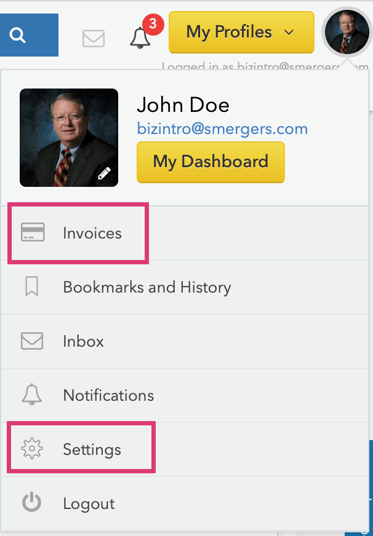Click the notification bell with badge

coord(141,37)
